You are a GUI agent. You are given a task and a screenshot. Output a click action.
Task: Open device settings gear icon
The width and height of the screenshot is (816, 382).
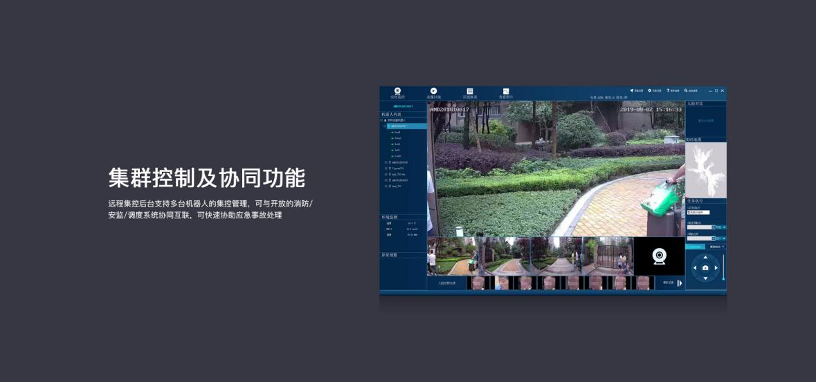pyautogui.click(x=650, y=90)
